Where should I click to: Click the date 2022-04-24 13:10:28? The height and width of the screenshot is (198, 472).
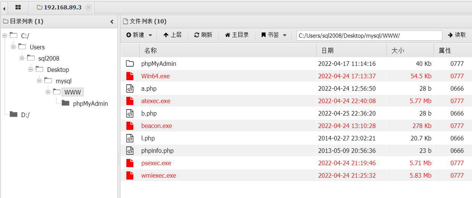pos(347,126)
